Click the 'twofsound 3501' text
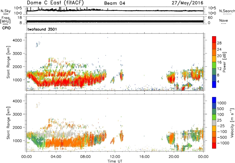Image resolution: width=235 pixels, height=163 pixels. pos(42,29)
